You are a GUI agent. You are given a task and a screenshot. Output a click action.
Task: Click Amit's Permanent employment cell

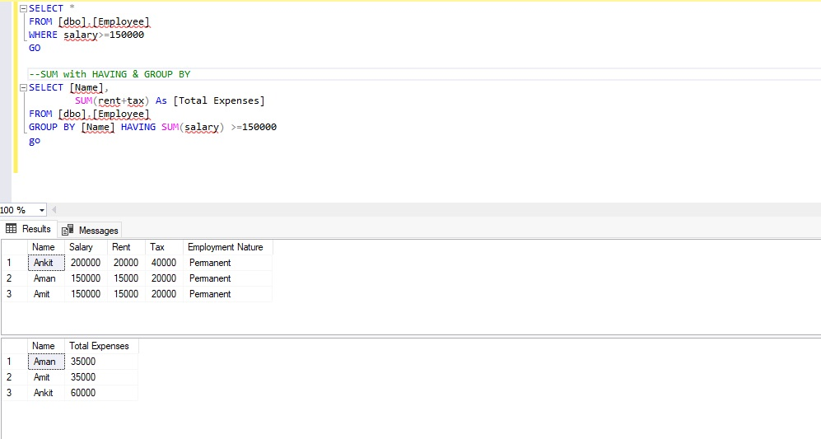(x=228, y=294)
